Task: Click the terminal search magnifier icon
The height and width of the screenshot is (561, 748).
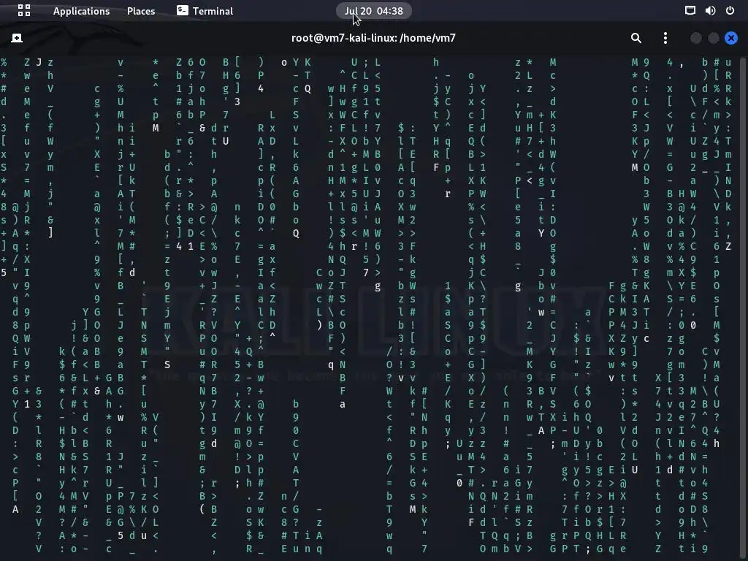Action: 636,38
